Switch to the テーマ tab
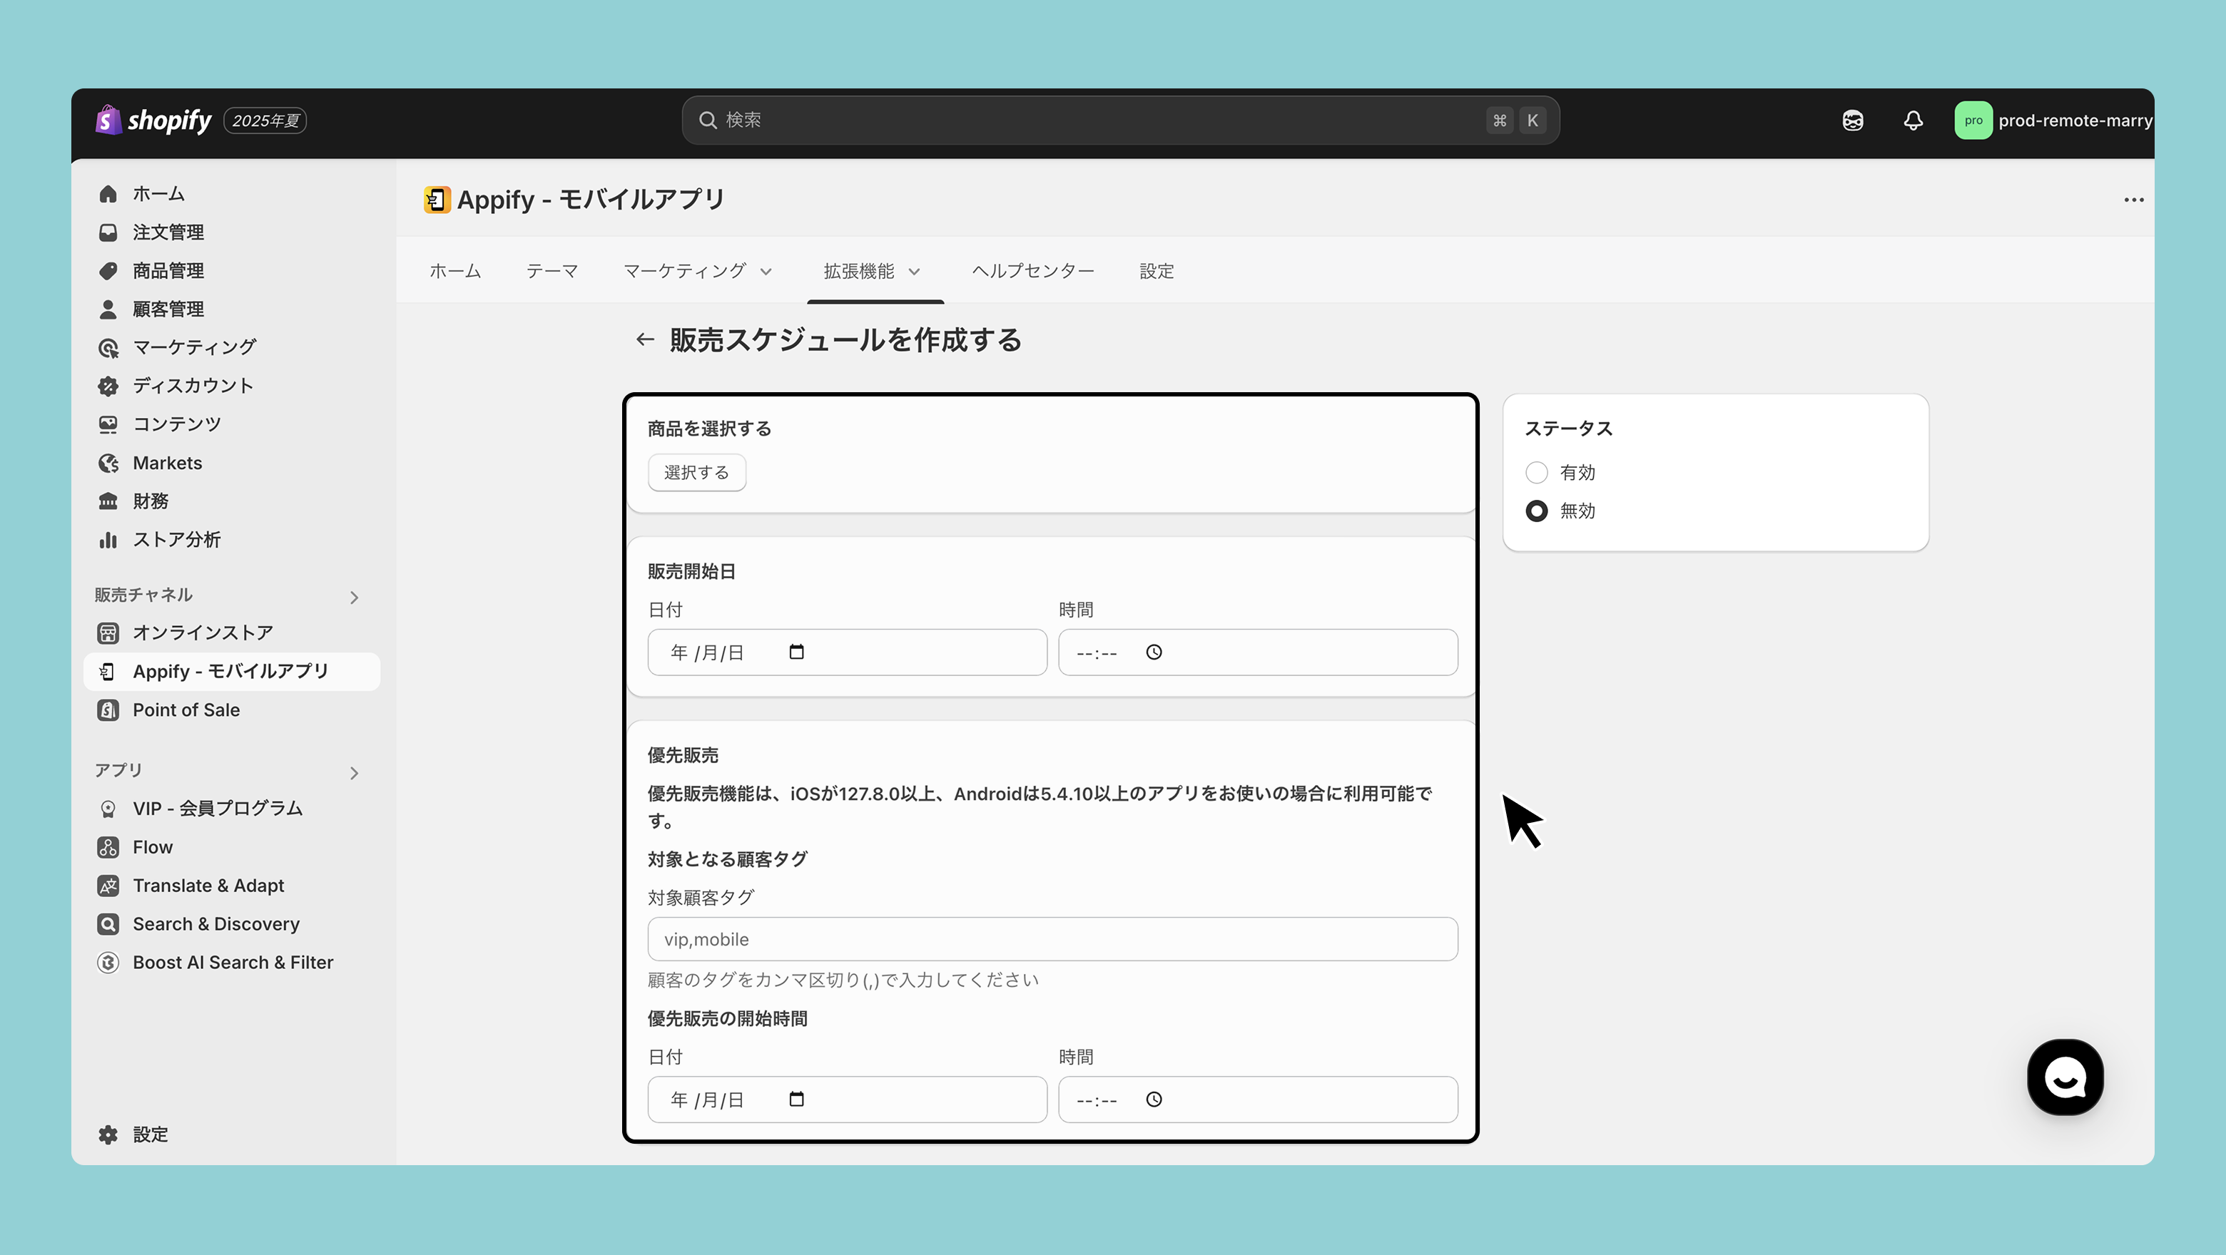Viewport: 2226px width, 1255px height. tap(552, 271)
